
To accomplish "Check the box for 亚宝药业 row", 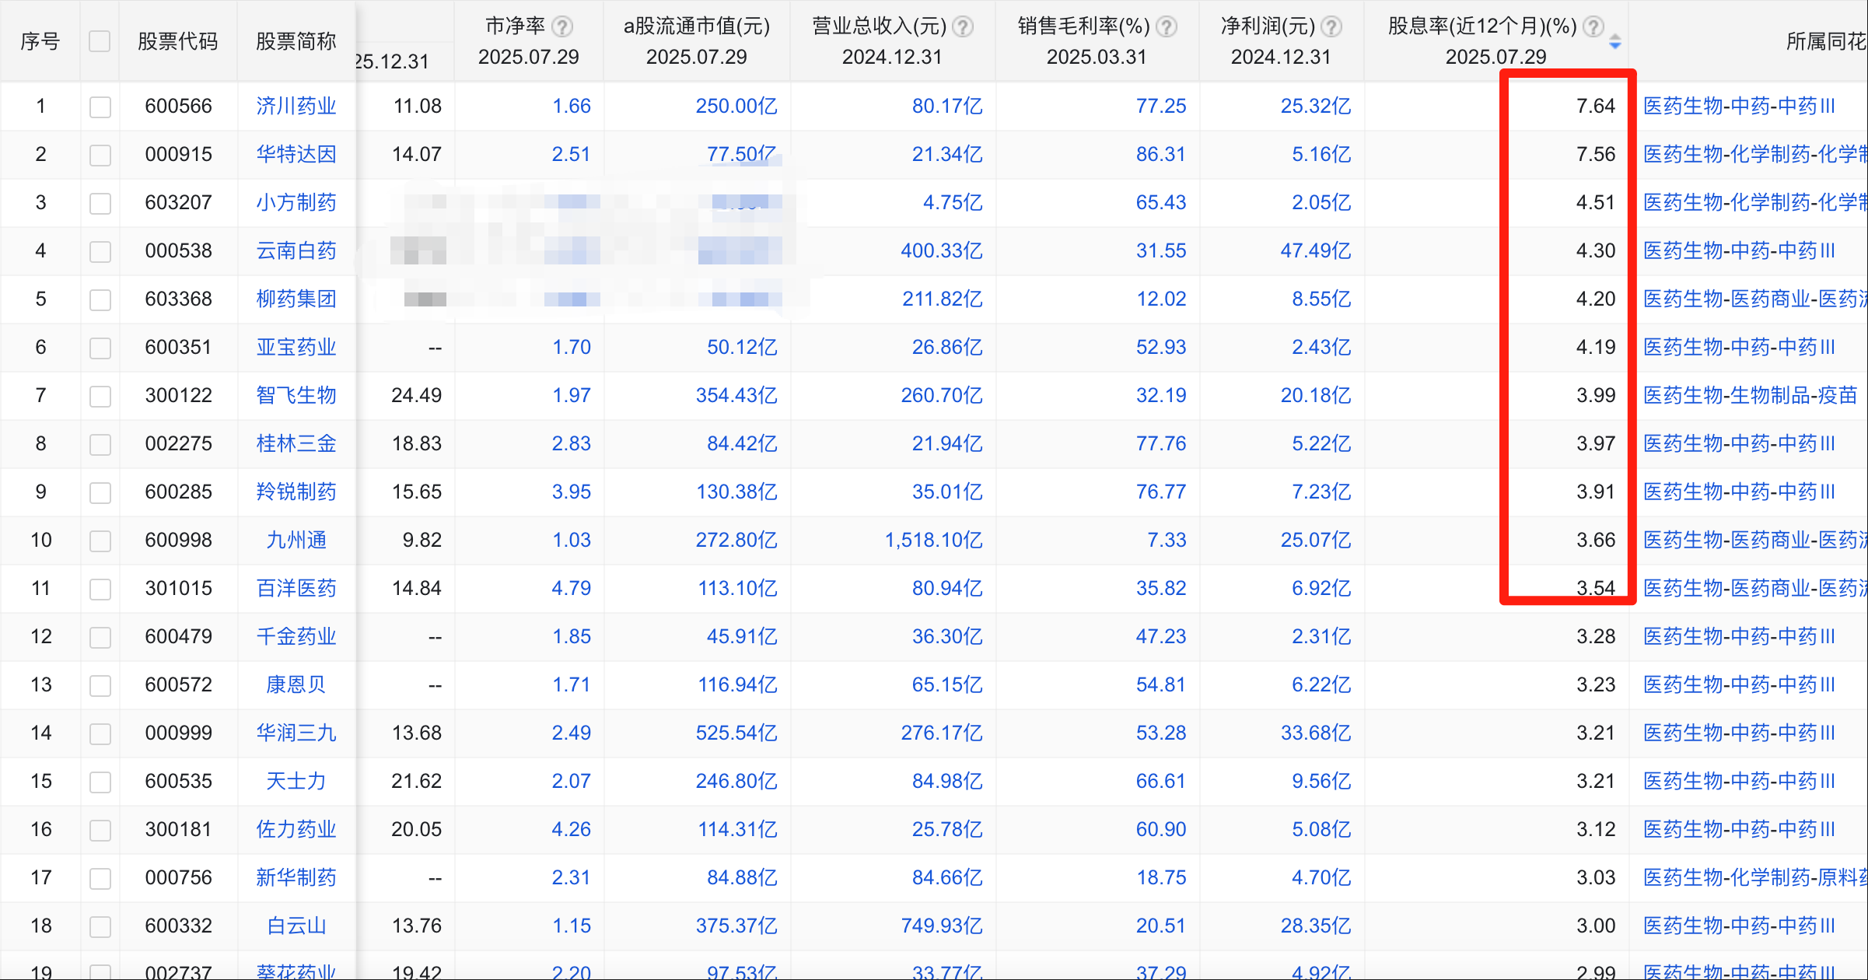I will (x=100, y=348).
